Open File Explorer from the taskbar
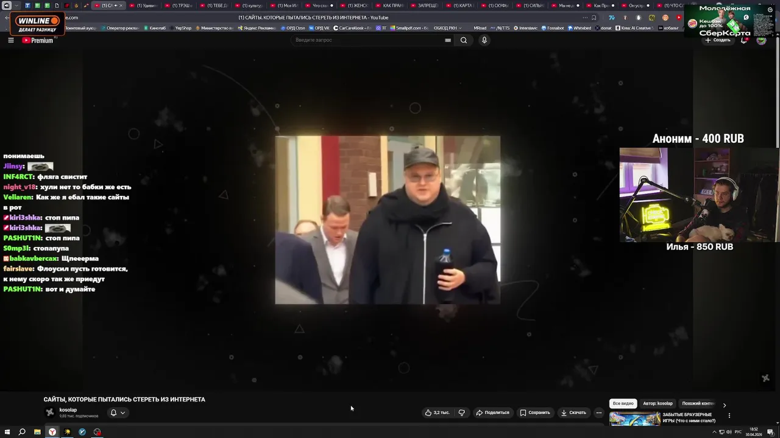780x438 pixels. click(37, 432)
